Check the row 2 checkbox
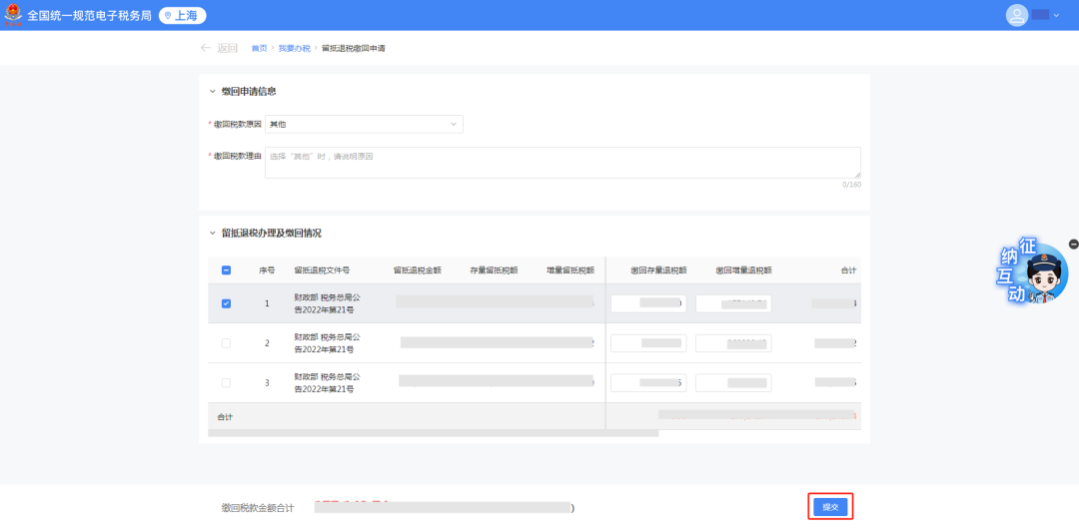 point(226,342)
